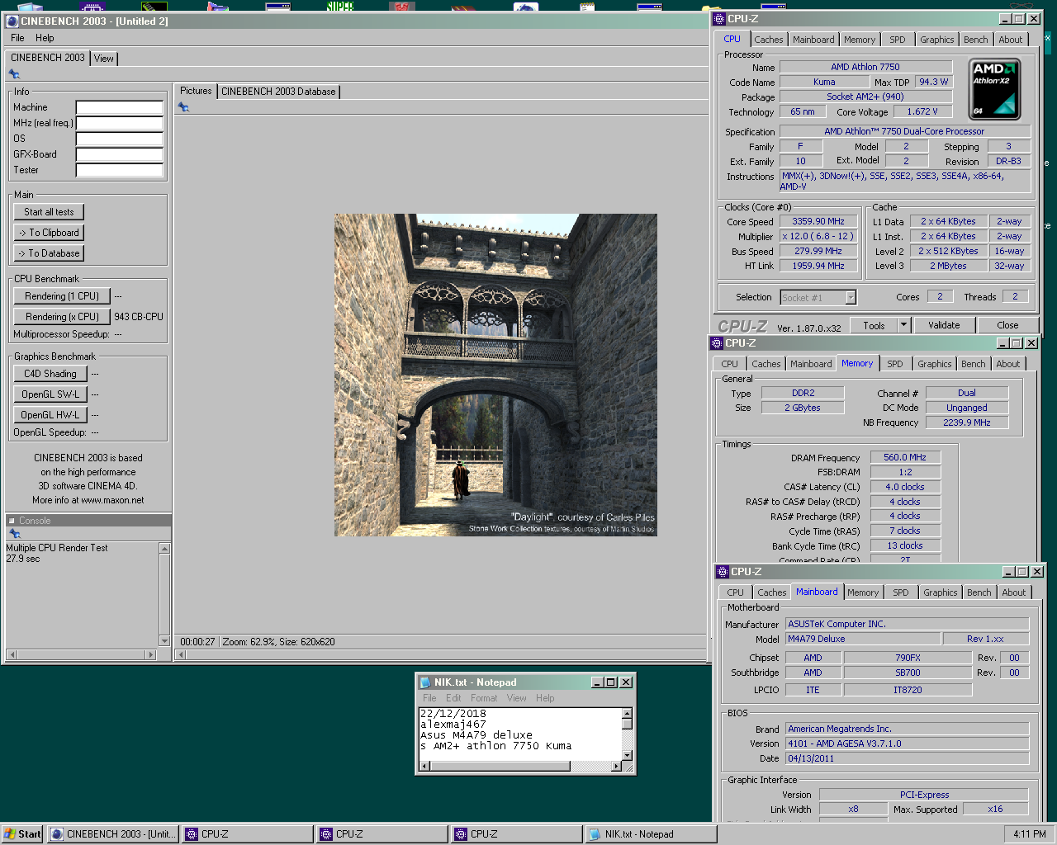This screenshot has height=845, width=1057.
Task: Click the pin icon under the CINEBENCH 2003 tab
Action: click(14, 74)
